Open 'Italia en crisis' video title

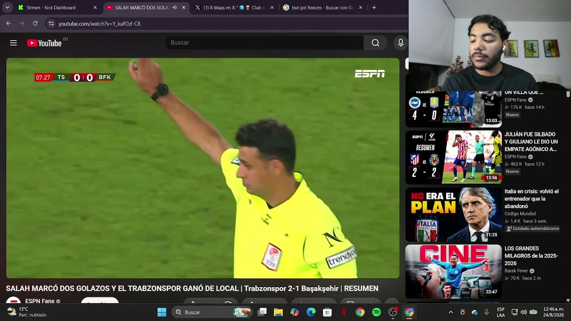point(531,199)
